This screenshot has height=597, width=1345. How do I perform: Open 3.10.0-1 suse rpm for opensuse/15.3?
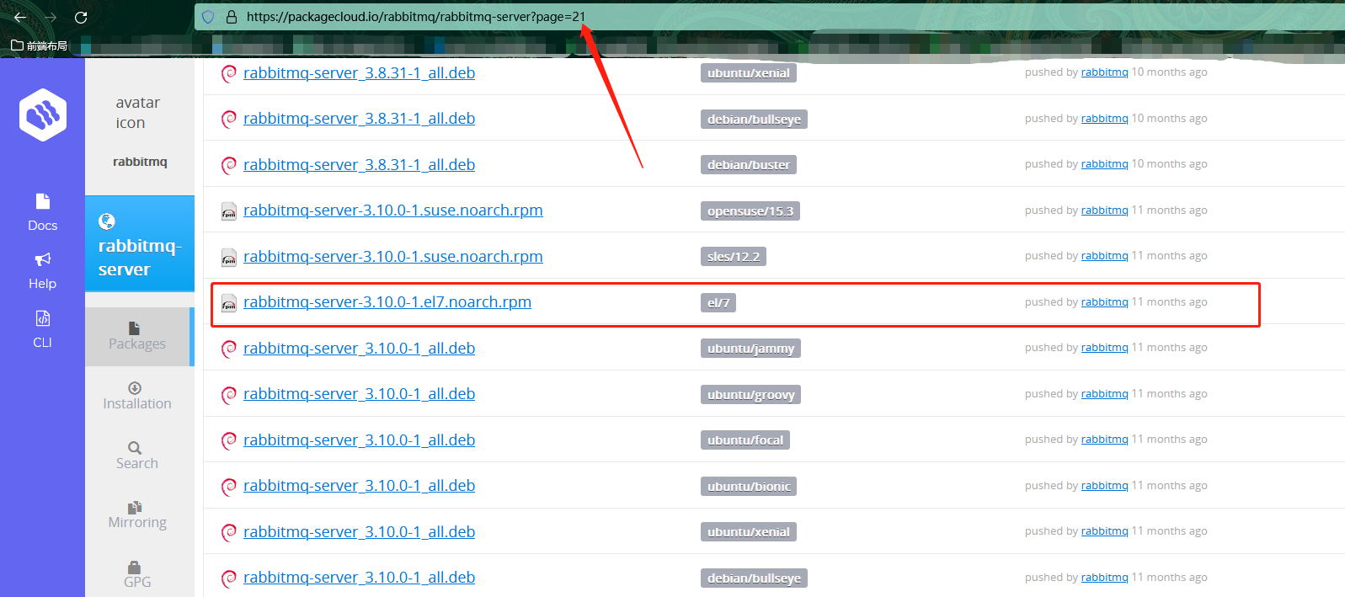click(x=392, y=211)
